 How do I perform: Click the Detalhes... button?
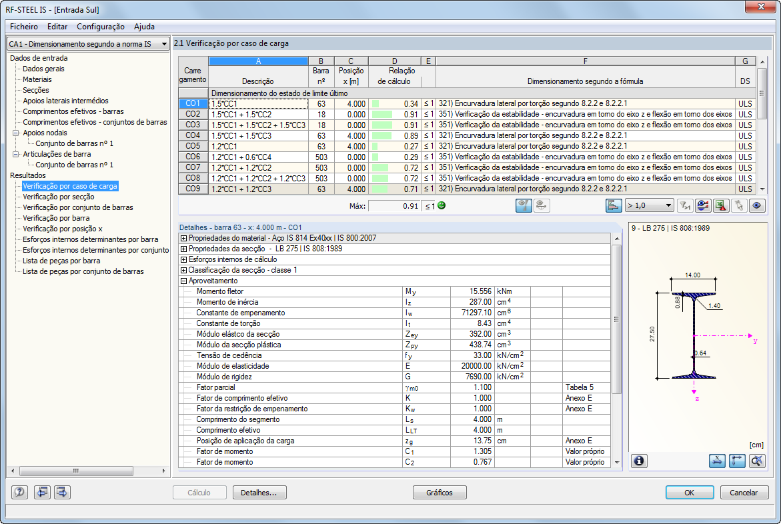point(259,493)
